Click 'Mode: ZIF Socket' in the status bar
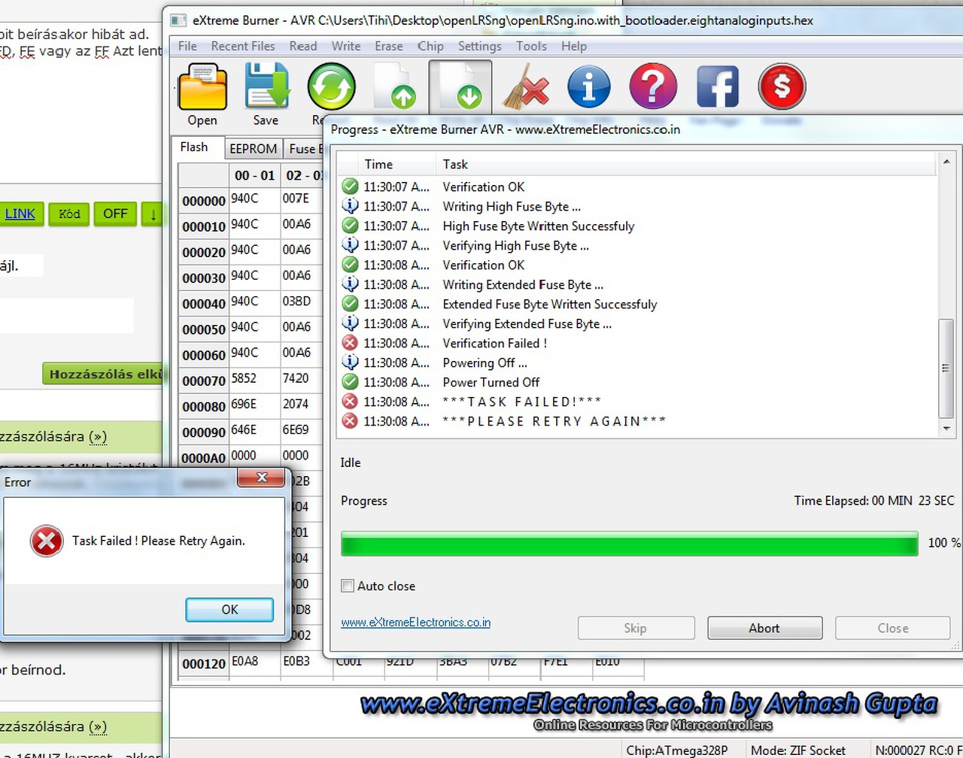 (798, 750)
